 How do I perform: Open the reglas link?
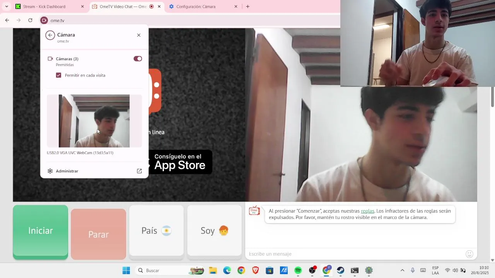[367, 211]
